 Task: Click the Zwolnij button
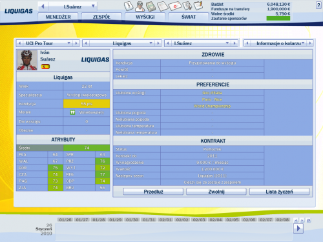pyautogui.click(x=216, y=192)
